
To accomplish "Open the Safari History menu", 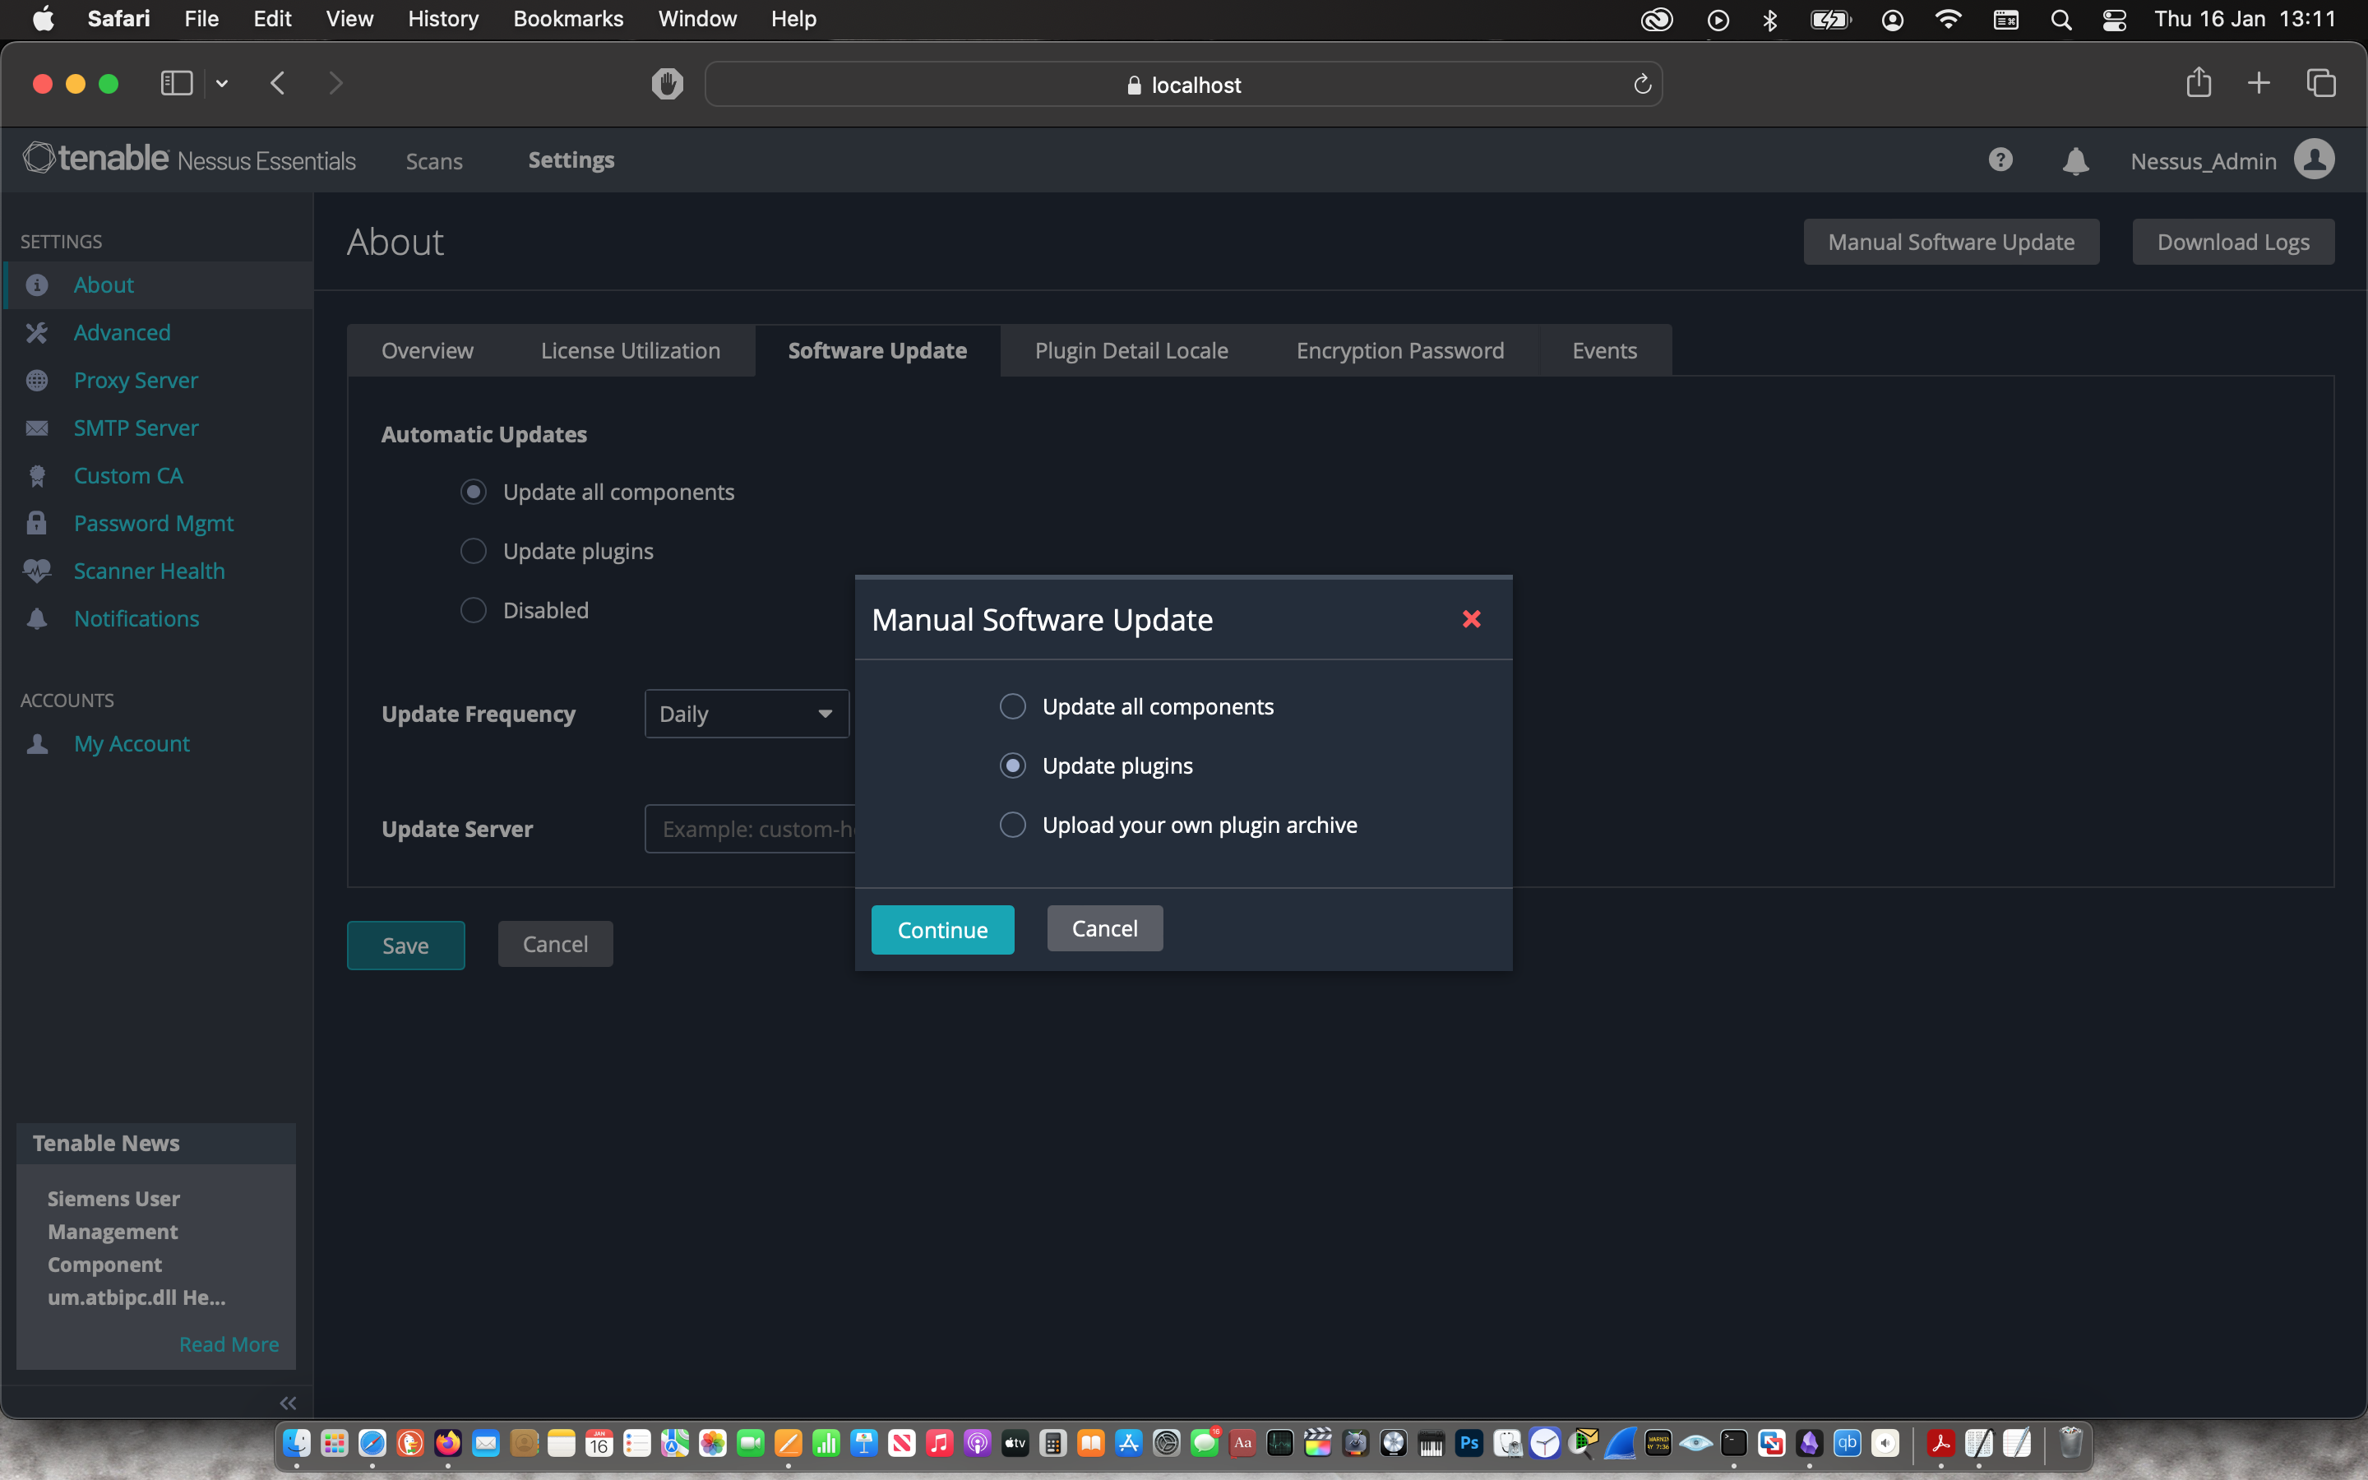I will (x=442, y=19).
